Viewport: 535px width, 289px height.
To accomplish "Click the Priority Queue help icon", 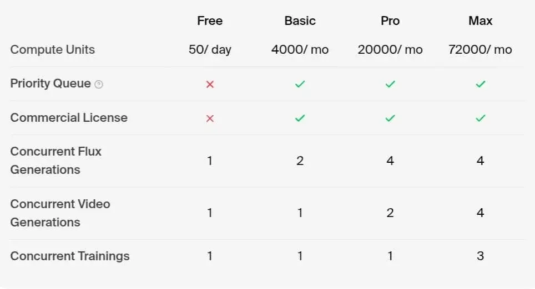I will 99,84.
